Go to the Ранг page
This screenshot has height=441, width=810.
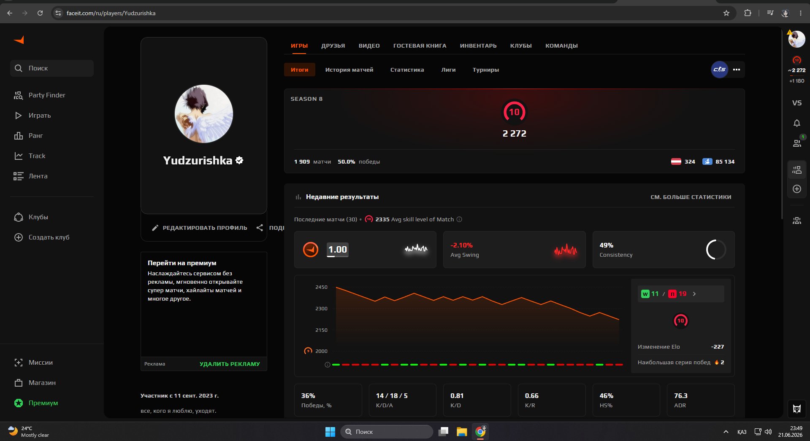point(28,136)
